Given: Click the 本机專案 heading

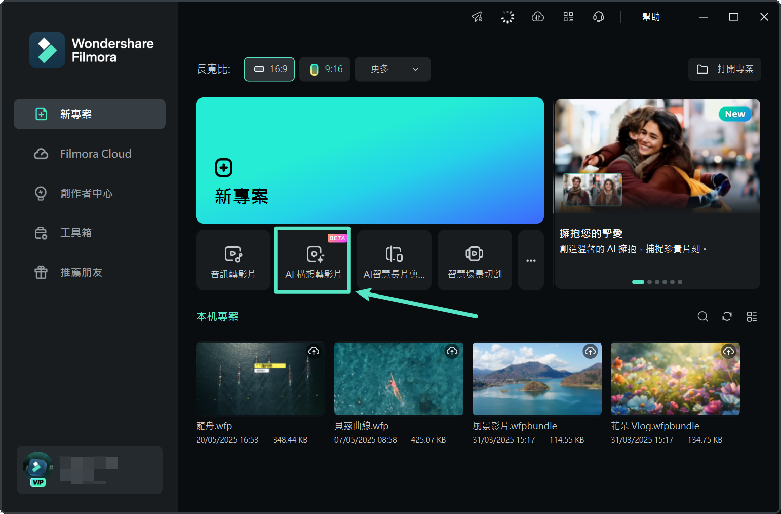Looking at the screenshot, I should click(x=217, y=316).
